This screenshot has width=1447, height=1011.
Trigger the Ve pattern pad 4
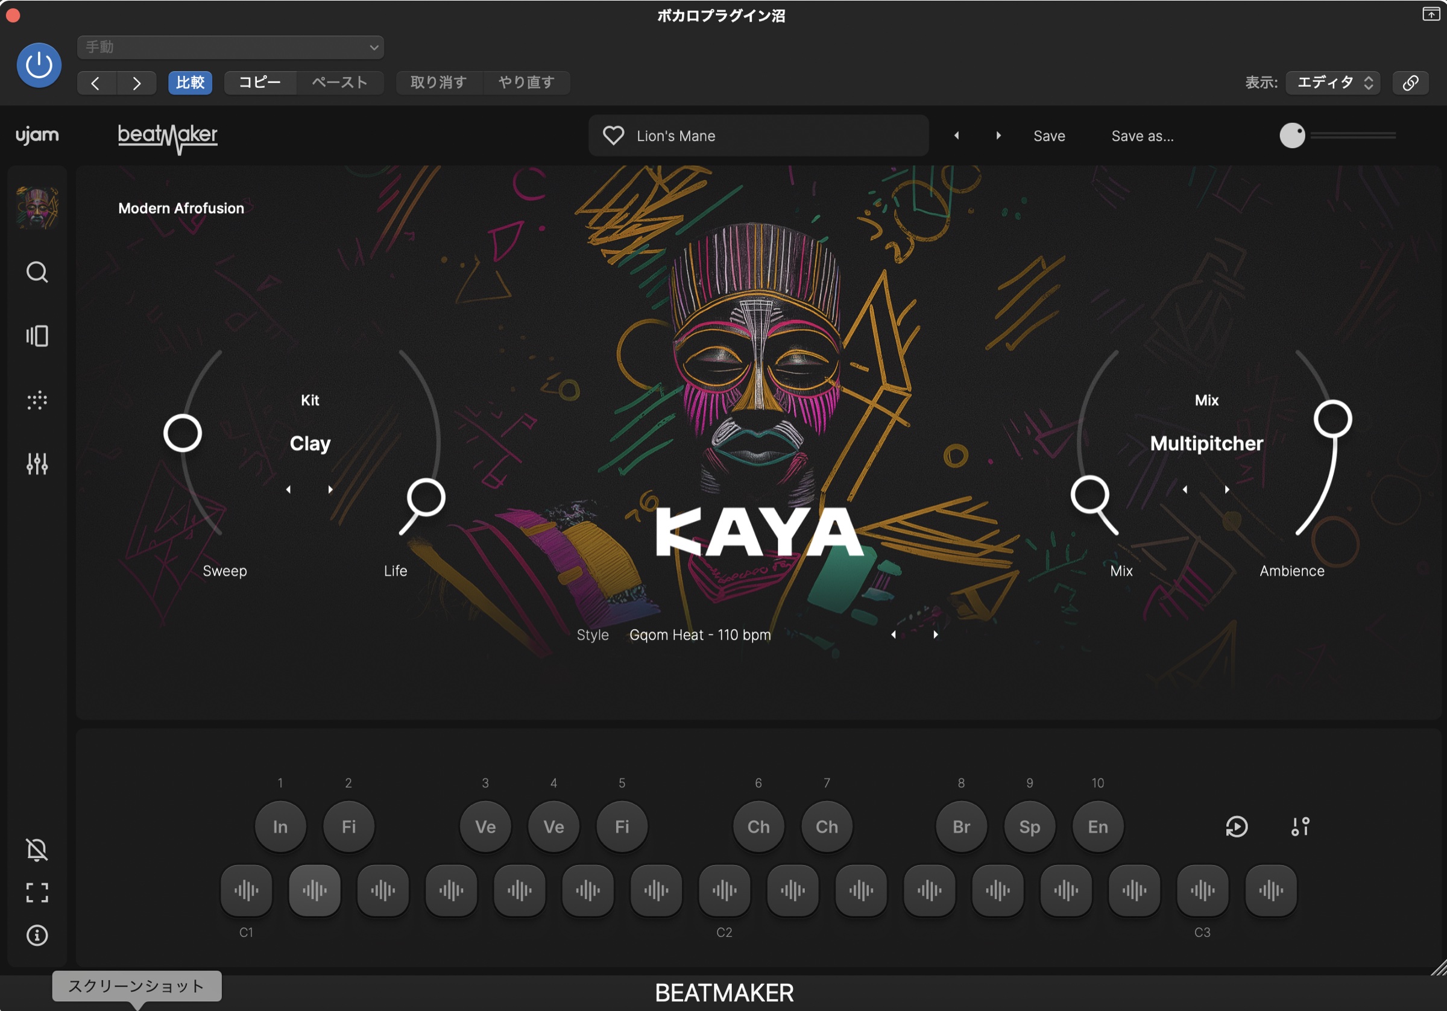tap(554, 827)
